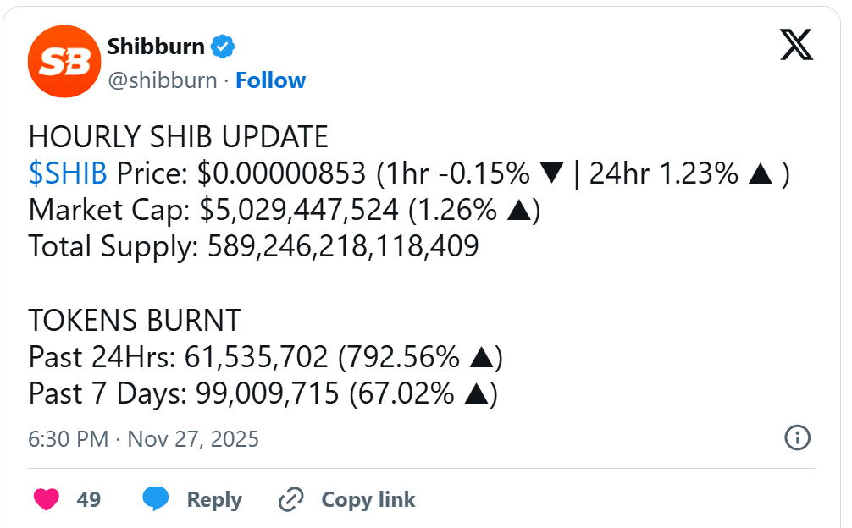The height and width of the screenshot is (528, 852).
Task: Click the Copy link label text
Action: 368,499
